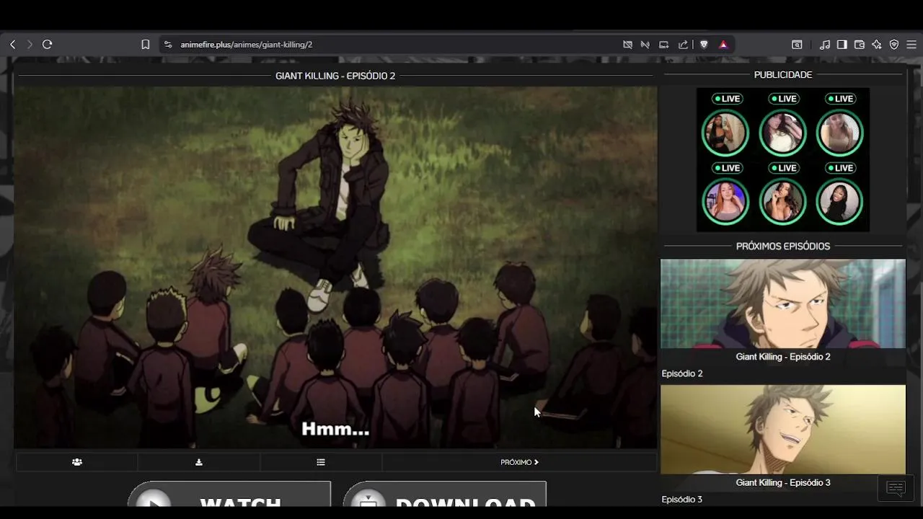Open the Brave Wallet icon
The height and width of the screenshot is (519, 923).
point(860,45)
